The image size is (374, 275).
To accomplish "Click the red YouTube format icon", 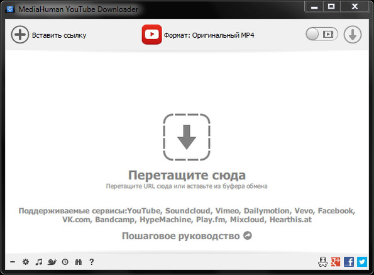I will 151,35.
